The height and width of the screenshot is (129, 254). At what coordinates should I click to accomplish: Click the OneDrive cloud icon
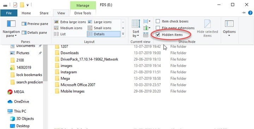10,102
